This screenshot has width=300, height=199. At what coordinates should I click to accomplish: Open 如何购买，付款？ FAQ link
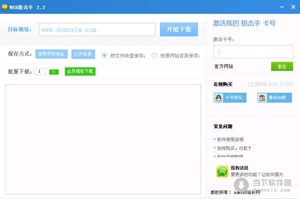pyautogui.click(x=234, y=148)
